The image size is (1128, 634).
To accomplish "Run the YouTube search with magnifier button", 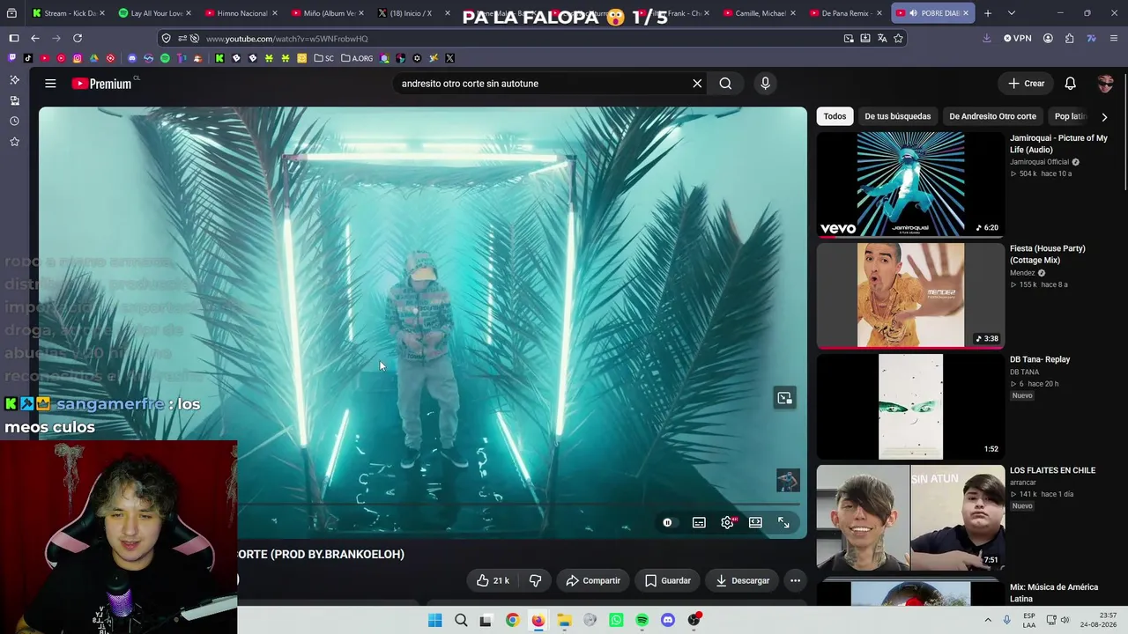I will (x=725, y=84).
